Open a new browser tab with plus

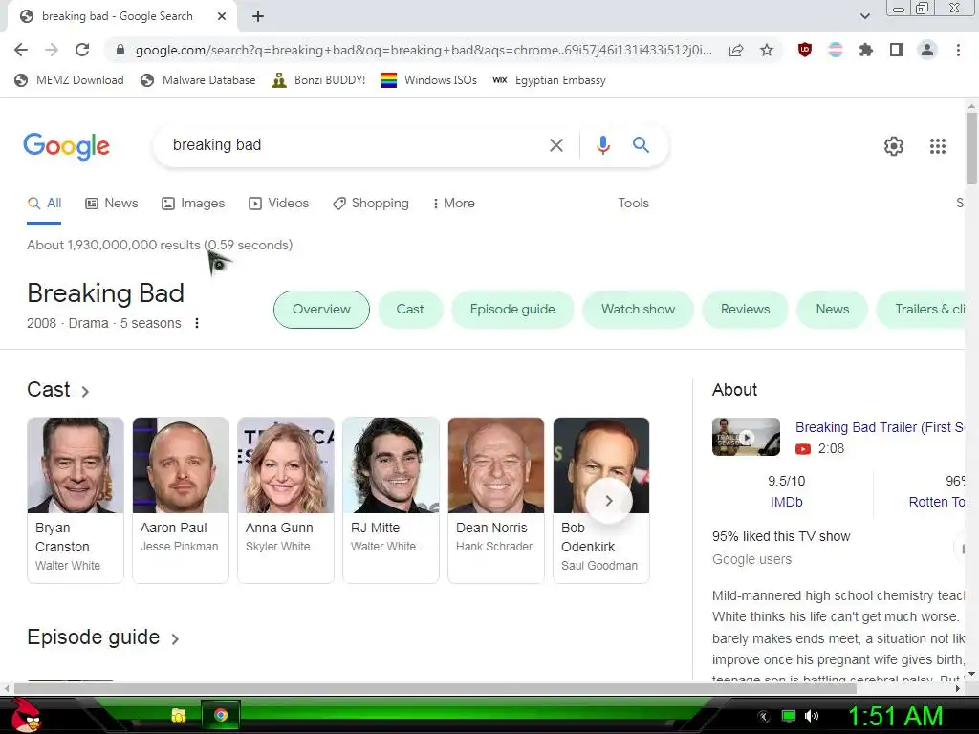[x=258, y=16]
